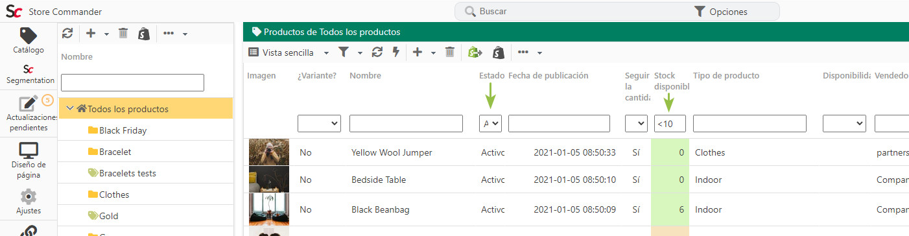Open the filter funnel dropdown arrow
Screen dimensions: 909x236
(360, 53)
